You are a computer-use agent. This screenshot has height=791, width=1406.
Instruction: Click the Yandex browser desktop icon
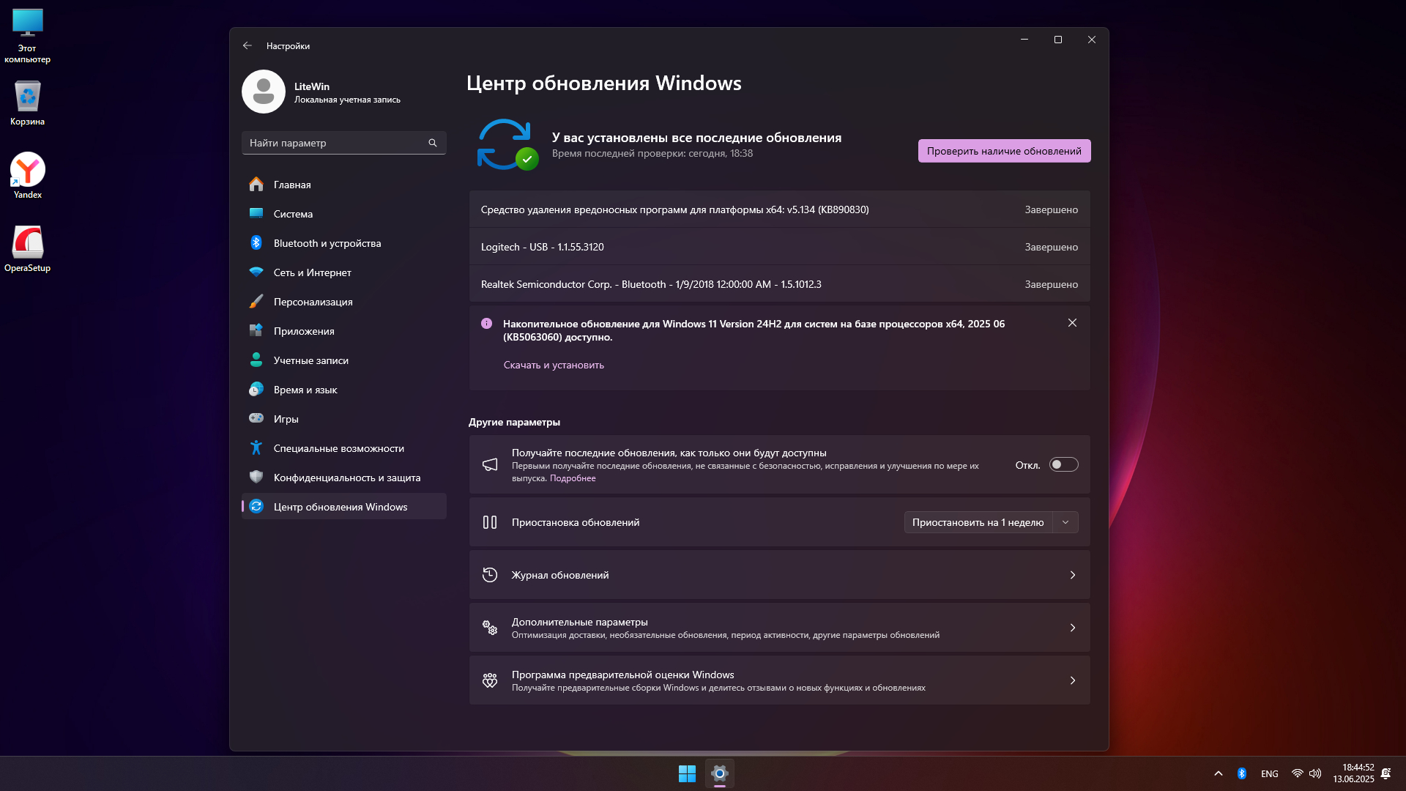(x=28, y=171)
